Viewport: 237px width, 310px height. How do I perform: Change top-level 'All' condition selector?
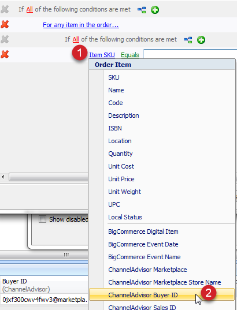click(29, 9)
